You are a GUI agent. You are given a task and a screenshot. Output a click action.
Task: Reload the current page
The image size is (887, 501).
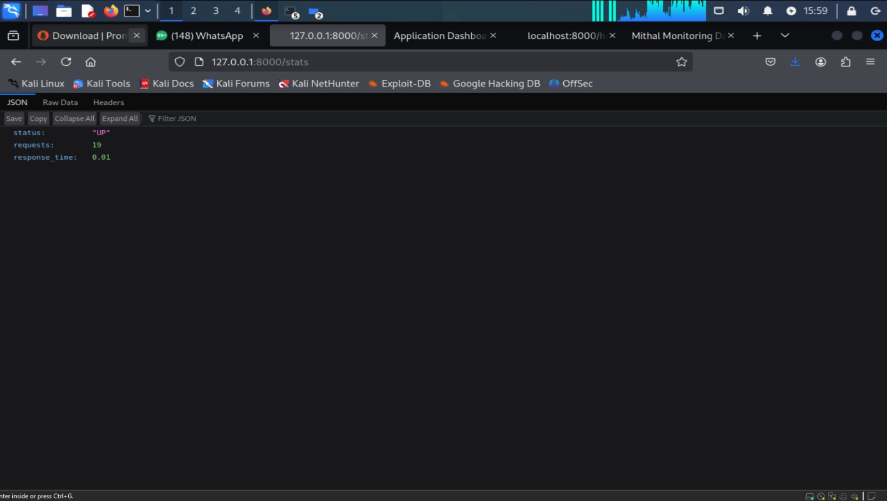click(66, 62)
